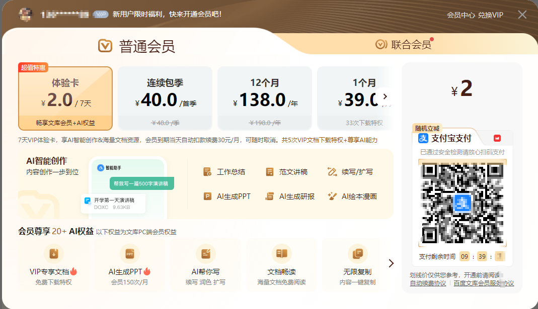
Task: Click the AI绘本漫画 icon
Action: click(x=332, y=196)
